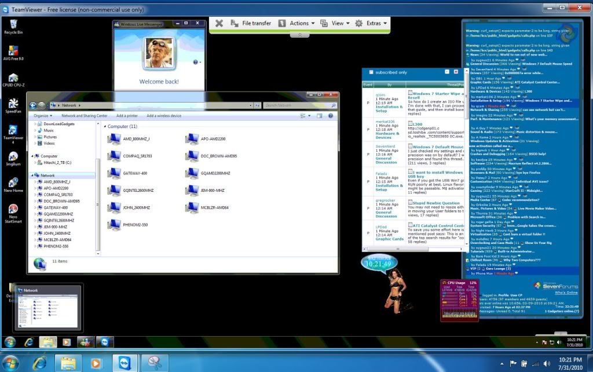
Task: Close the TeamViewer session with the X icon
Action: tap(219, 23)
